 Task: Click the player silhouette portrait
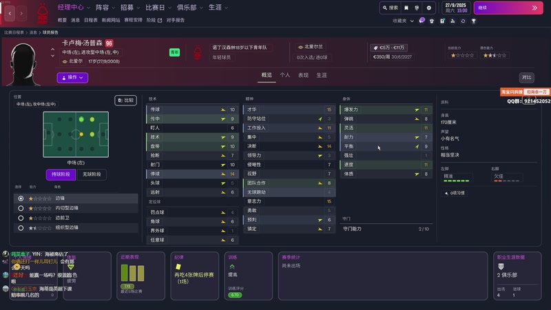(23, 64)
